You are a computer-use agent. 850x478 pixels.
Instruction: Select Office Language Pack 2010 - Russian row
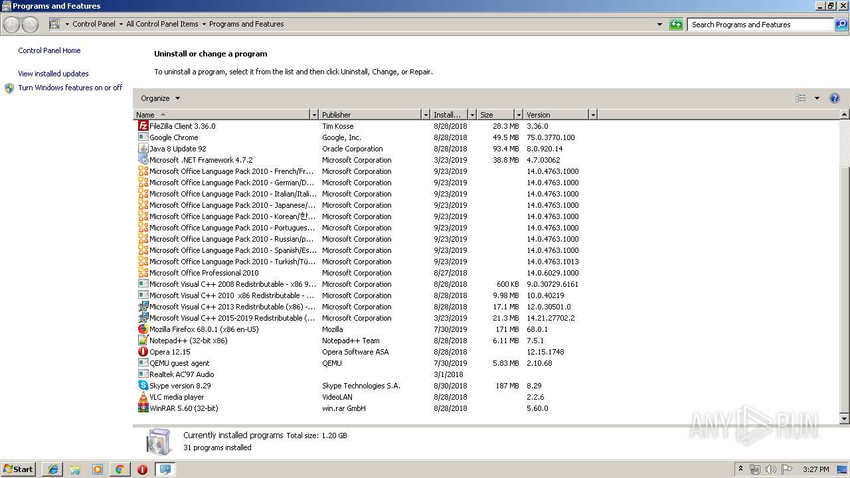(359, 238)
